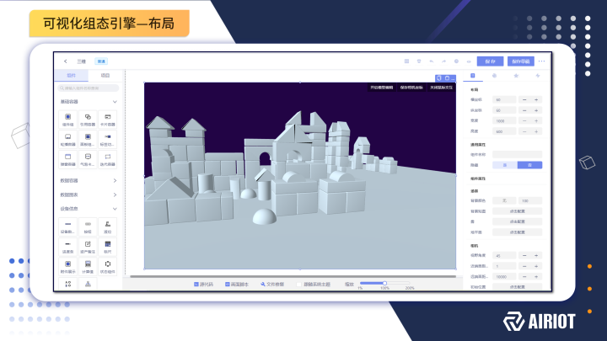Click the undo arrow in top toolbar

point(432,61)
